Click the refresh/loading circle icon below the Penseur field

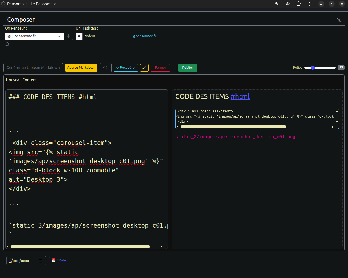[7, 44]
